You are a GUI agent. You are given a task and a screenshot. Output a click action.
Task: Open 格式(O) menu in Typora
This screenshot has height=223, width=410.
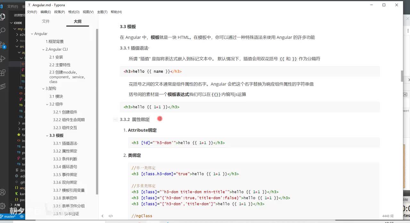coord(74,12)
